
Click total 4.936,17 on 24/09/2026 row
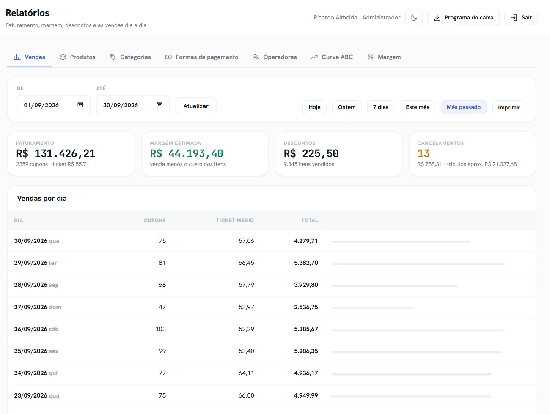(x=306, y=373)
